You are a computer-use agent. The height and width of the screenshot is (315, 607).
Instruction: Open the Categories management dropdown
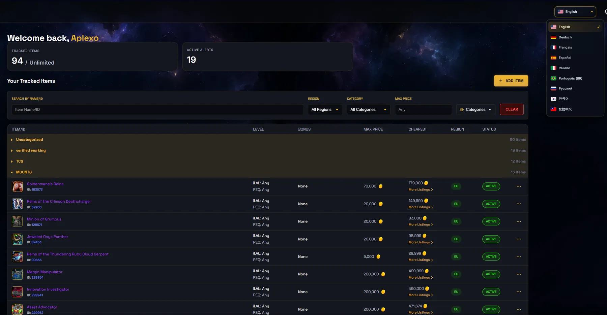(x=476, y=110)
